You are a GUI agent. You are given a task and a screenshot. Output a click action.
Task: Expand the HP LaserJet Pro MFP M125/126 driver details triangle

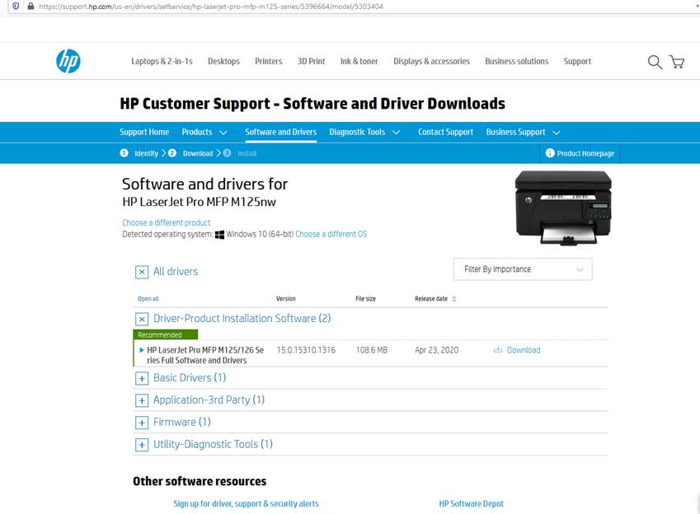tap(142, 350)
